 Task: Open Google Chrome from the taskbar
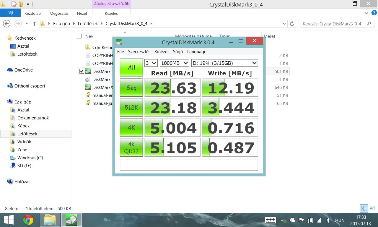(x=29, y=220)
